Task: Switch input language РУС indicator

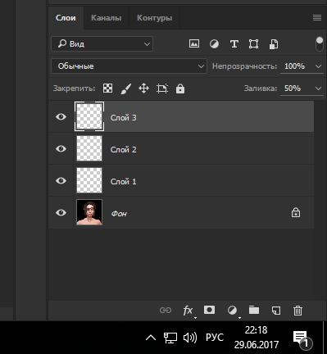Action: 215,338
